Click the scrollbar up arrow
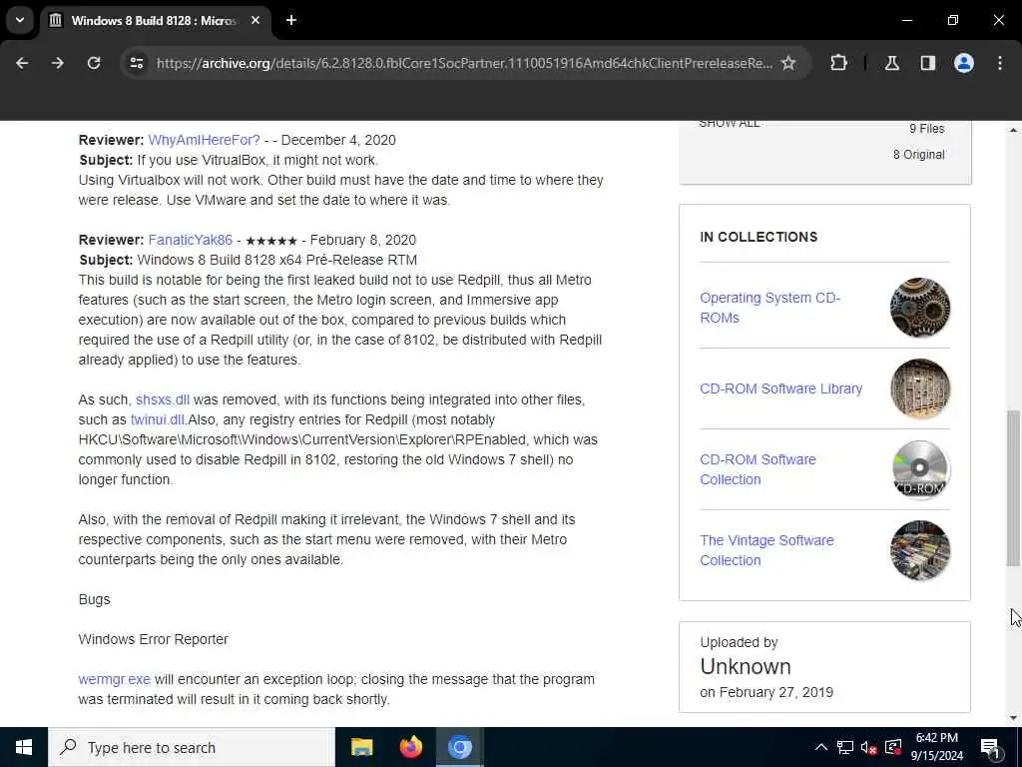Screen dimensions: 1022x767 tap(1013, 131)
